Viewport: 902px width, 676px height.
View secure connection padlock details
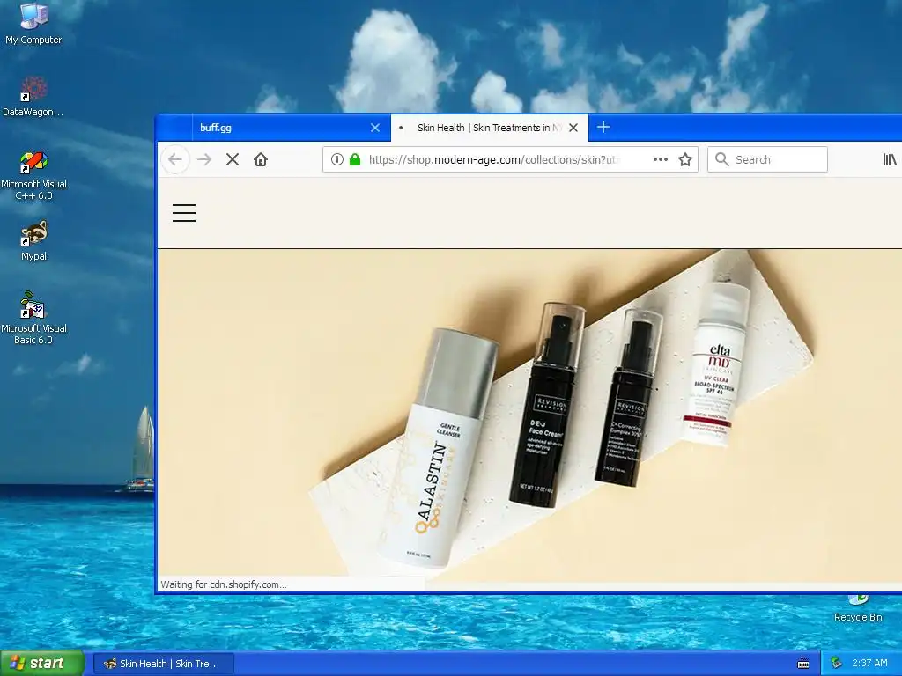pos(355,159)
